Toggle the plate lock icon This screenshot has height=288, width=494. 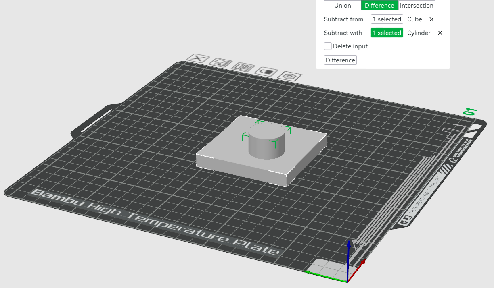266,72
